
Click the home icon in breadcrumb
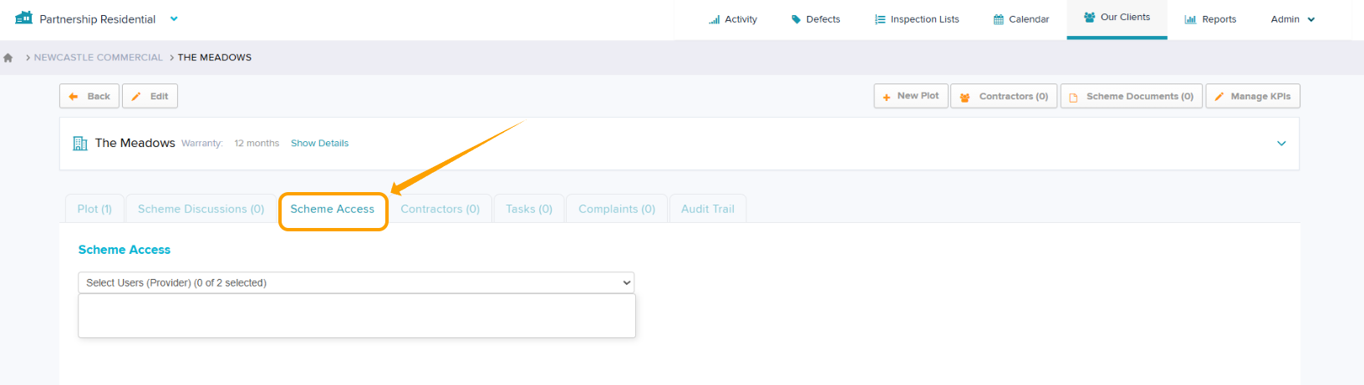8,58
